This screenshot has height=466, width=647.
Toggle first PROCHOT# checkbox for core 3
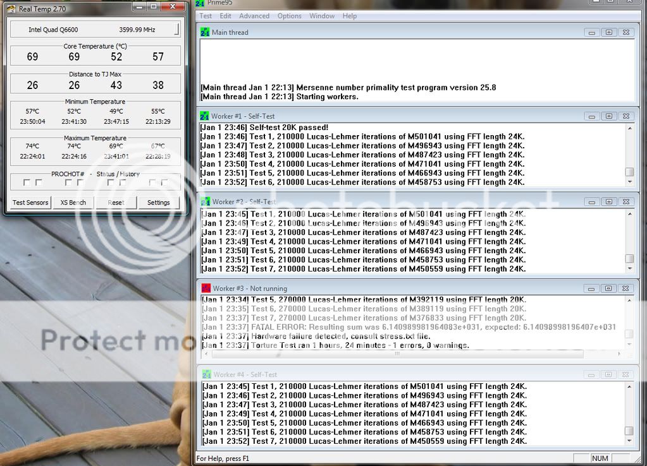pos(111,182)
